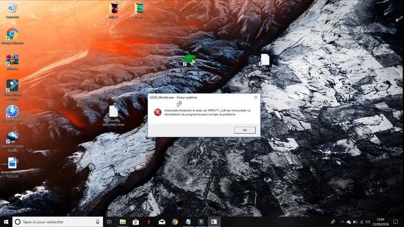Open Microsoft Store from the taskbar
The height and width of the screenshot is (227, 404).
(x=136, y=221)
